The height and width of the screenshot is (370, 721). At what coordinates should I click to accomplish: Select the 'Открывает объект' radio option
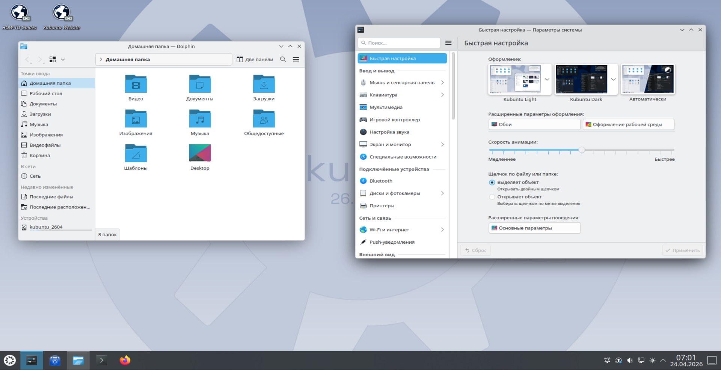click(492, 197)
